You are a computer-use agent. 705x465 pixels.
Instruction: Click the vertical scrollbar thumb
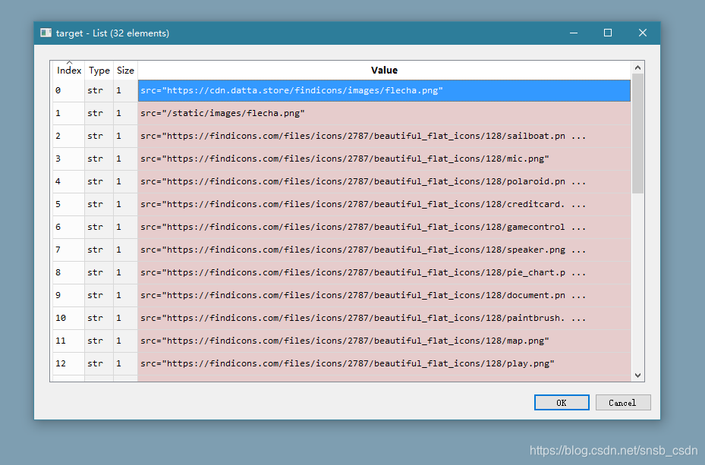pos(637,134)
